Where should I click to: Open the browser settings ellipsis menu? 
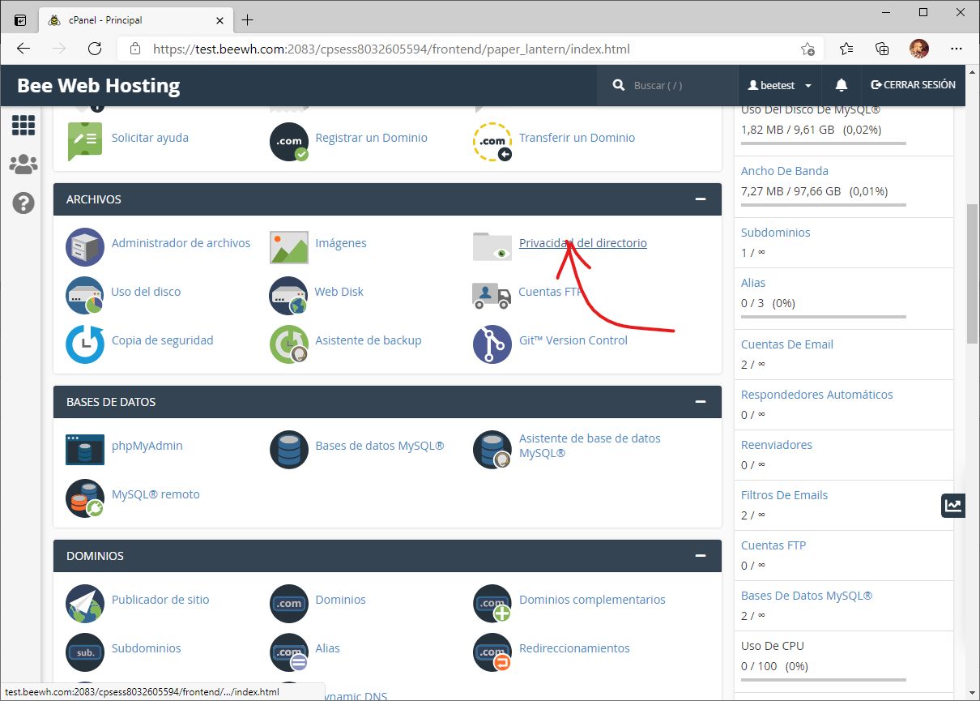coord(956,49)
